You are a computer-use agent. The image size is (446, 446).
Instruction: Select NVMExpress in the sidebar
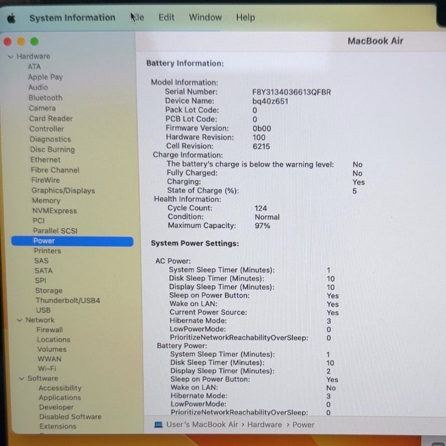pyautogui.click(x=54, y=211)
